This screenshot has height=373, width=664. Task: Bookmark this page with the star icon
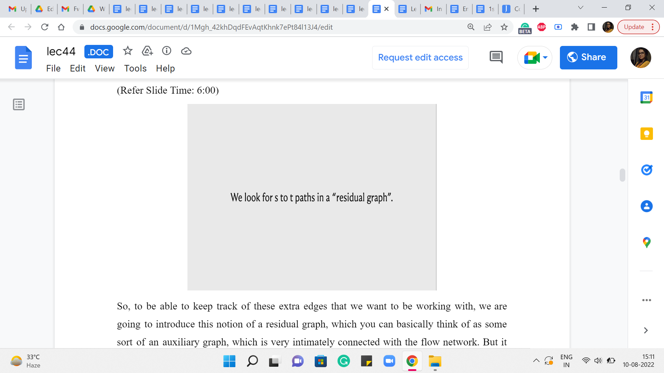pyautogui.click(x=504, y=27)
